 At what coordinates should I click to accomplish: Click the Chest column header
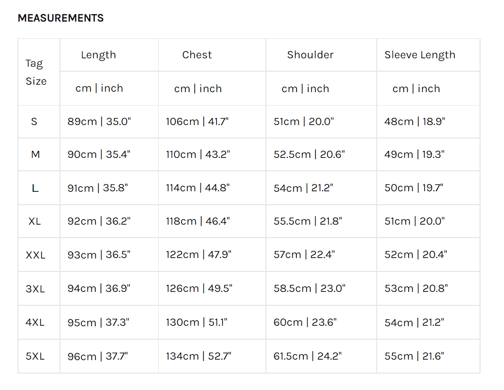[197, 55]
